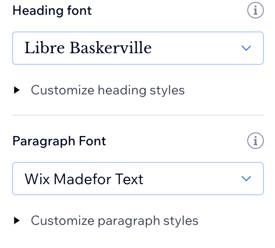The height and width of the screenshot is (248, 275).
Task: Click divider line above Paragraph Font section
Action: 138,115
